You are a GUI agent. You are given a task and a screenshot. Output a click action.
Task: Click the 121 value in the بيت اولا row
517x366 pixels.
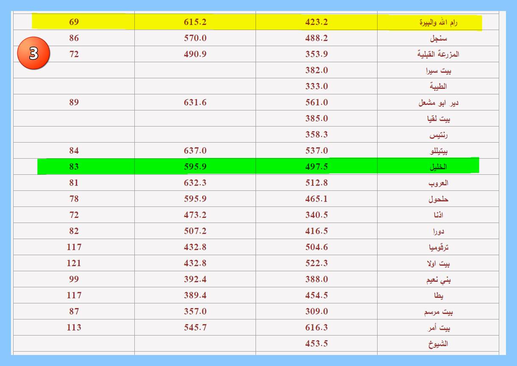(74, 263)
